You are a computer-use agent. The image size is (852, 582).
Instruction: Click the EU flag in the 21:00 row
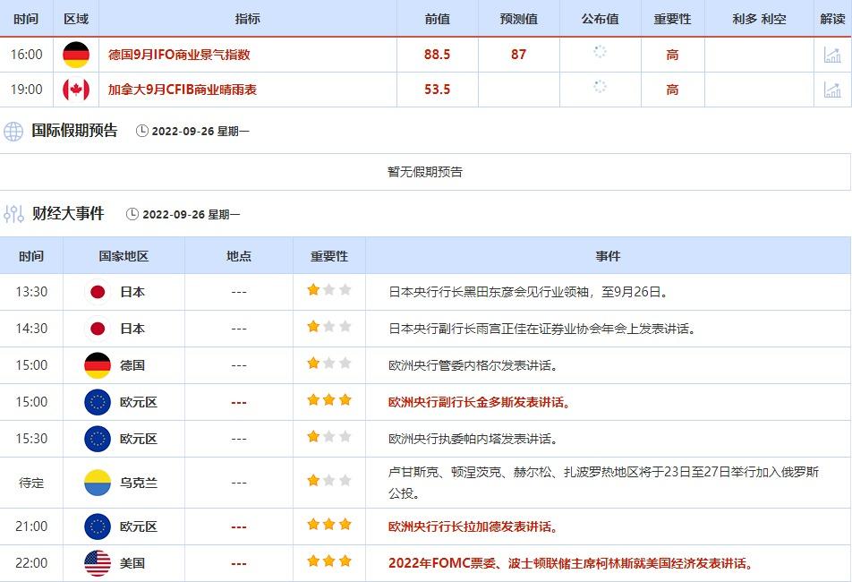coord(97,526)
